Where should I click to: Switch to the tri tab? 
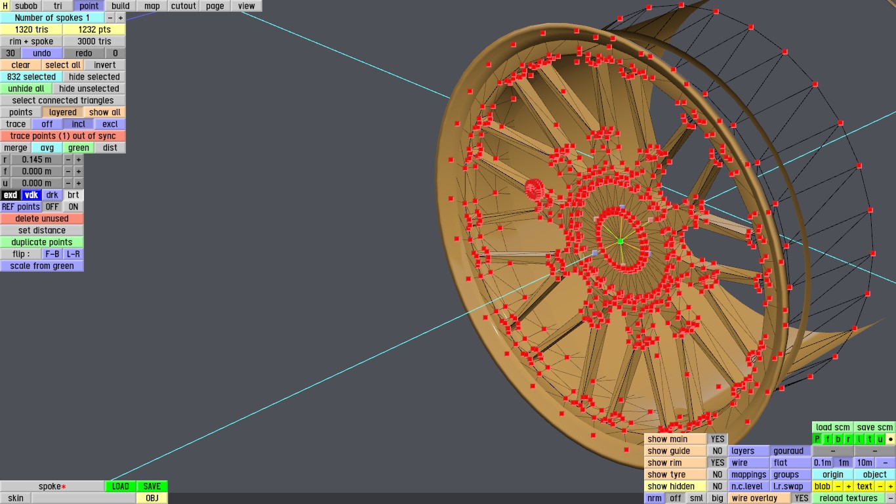click(58, 6)
